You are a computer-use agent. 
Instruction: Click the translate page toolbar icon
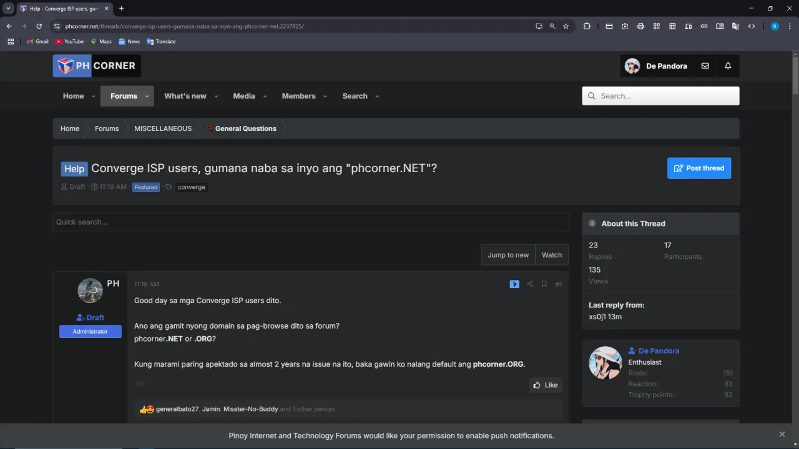(735, 26)
